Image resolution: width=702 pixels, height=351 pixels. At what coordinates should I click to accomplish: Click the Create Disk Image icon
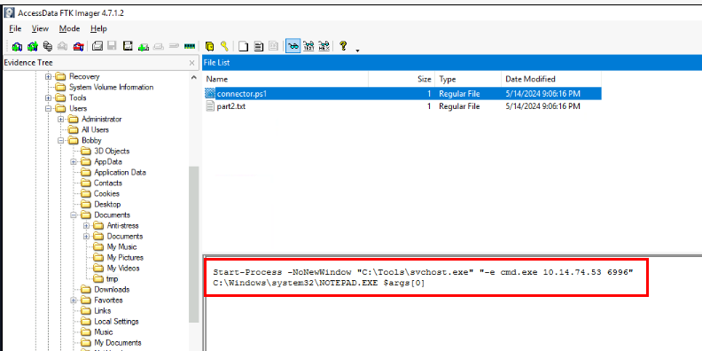tap(97, 46)
